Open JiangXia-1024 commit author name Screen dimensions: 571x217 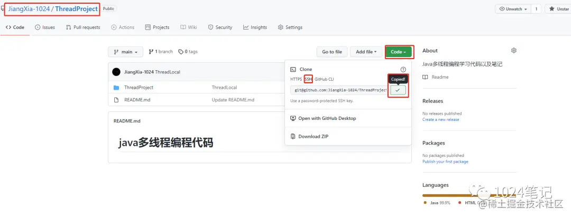139,72
